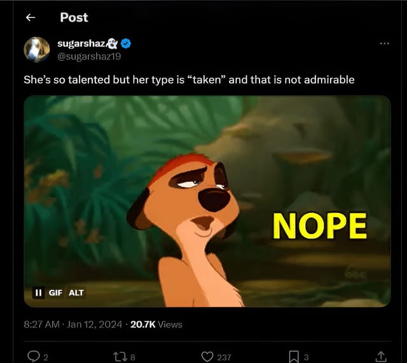Open sugarshaz's profile picture
Image resolution: width=407 pixels, height=363 pixels.
[37, 49]
